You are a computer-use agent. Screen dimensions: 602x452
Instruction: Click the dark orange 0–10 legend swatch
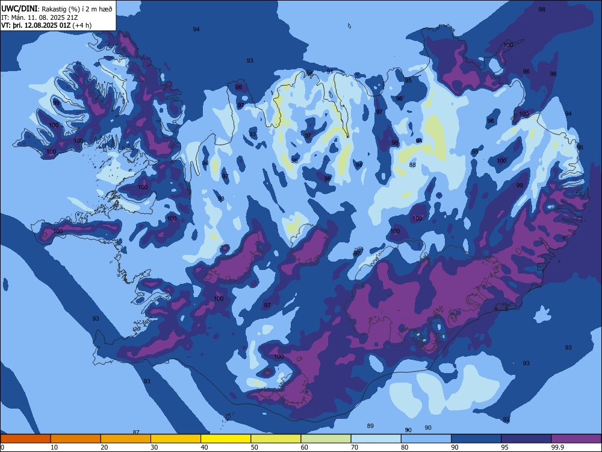[25, 439]
